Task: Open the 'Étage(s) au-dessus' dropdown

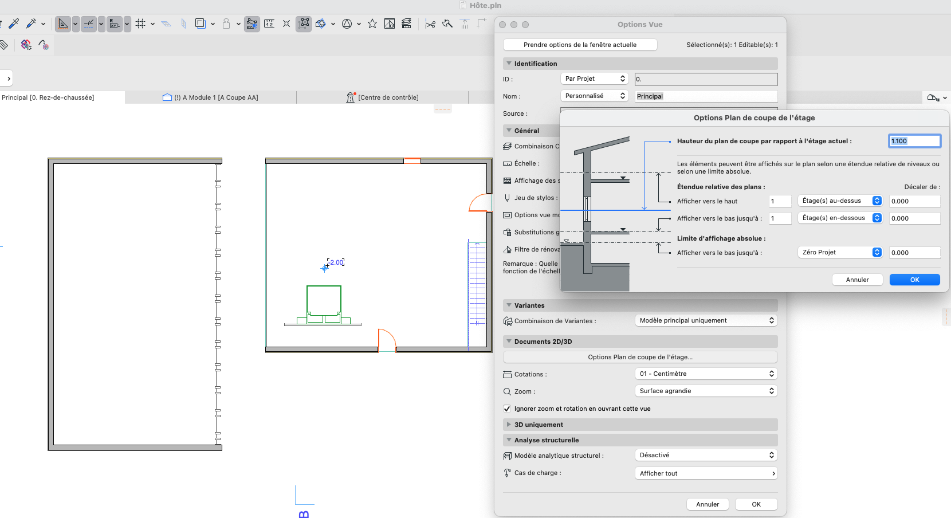Action: (x=840, y=201)
